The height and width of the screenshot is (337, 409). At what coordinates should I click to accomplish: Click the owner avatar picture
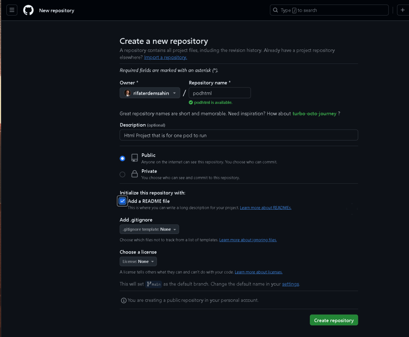tap(127, 93)
